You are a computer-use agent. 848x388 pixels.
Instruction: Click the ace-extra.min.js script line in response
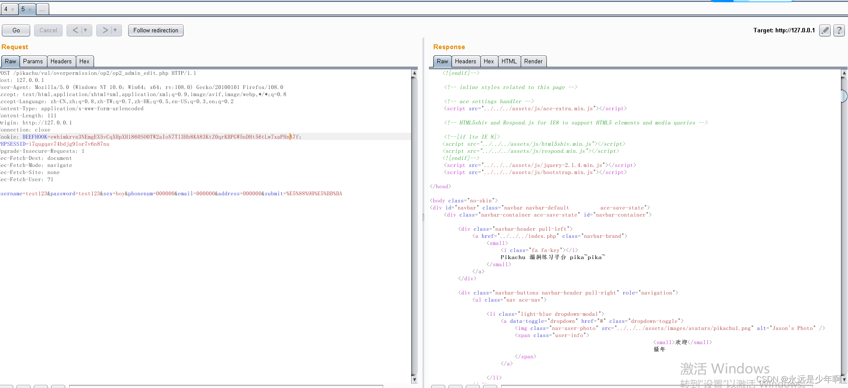coord(535,109)
